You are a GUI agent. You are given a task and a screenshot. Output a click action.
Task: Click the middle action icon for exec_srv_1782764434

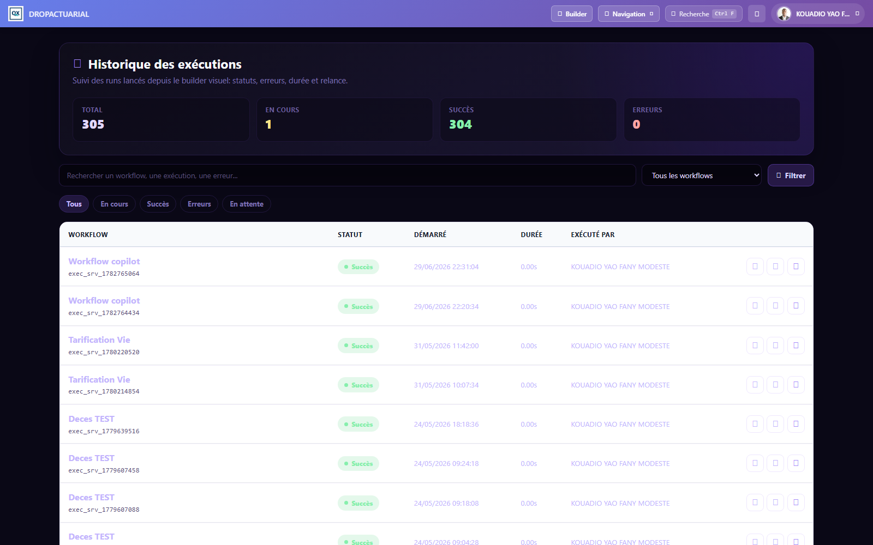coord(775,306)
